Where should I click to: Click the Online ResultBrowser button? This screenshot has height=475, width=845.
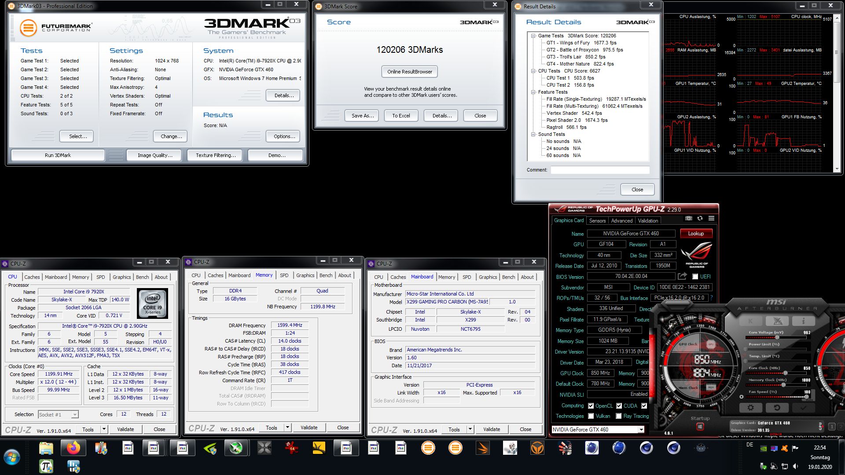[410, 72]
